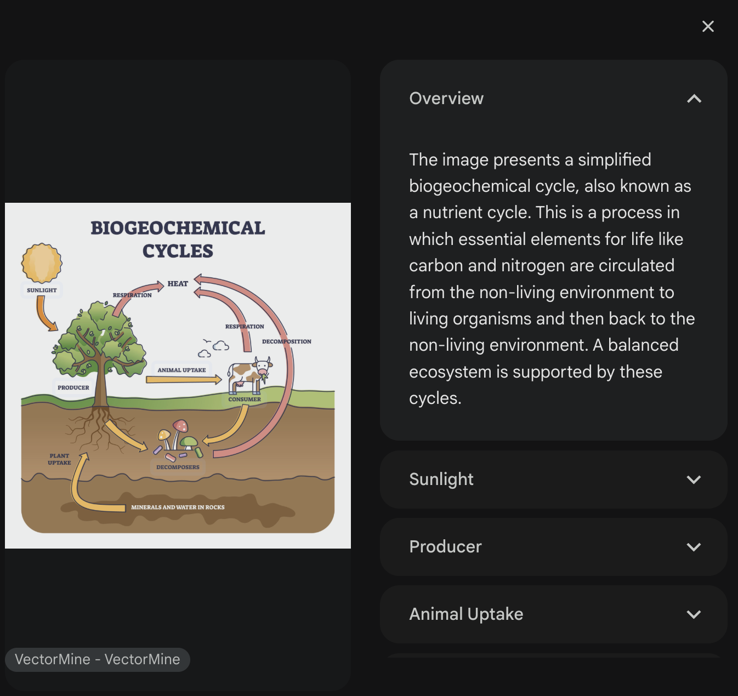Open the Sunlight heading
Viewport: 738px width, 696px height.
coord(441,480)
